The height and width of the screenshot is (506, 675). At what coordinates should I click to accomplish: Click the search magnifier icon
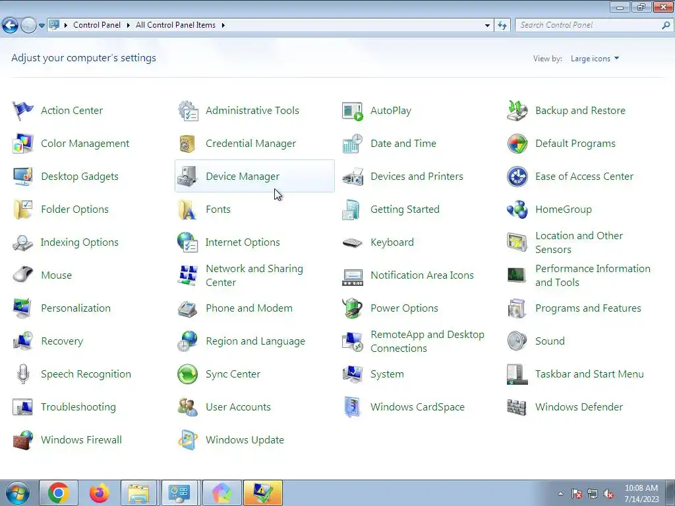666,25
